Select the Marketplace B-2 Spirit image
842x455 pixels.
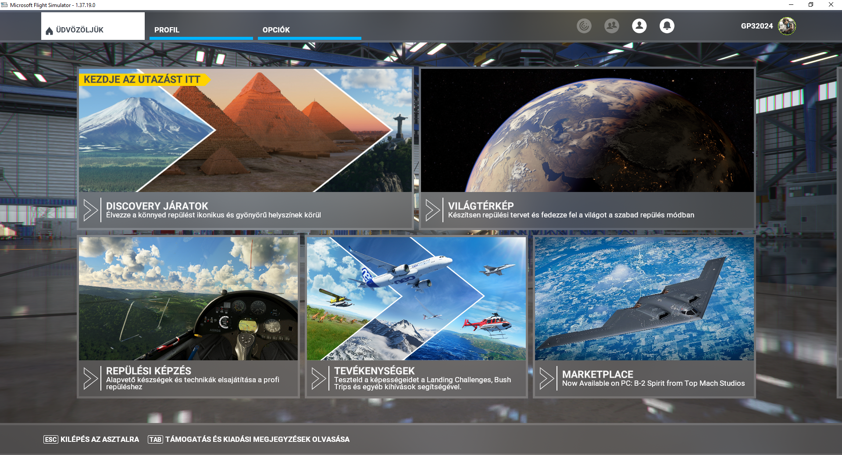coord(644,299)
